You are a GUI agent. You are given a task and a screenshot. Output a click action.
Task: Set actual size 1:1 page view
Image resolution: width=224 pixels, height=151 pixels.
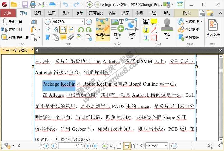(x=48, y=30)
